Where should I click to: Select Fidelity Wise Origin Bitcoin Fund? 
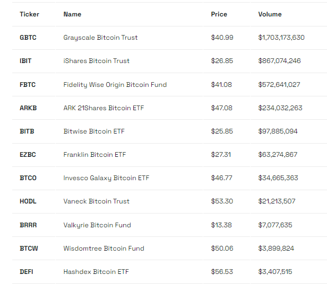click(x=115, y=85)
